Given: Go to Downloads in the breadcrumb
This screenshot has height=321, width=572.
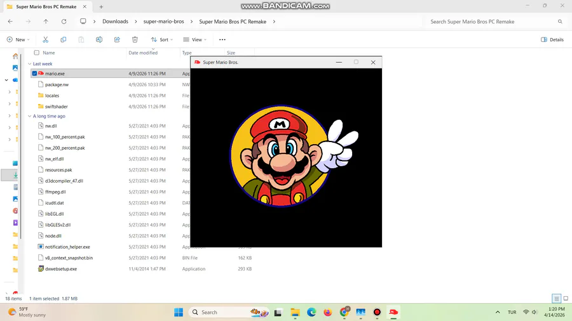Looking at the screenshot, I should 115,22.
